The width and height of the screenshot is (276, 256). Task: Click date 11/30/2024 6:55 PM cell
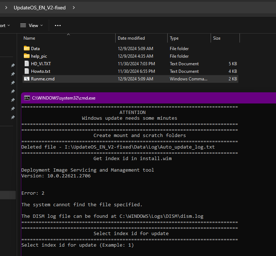point(136,71)
